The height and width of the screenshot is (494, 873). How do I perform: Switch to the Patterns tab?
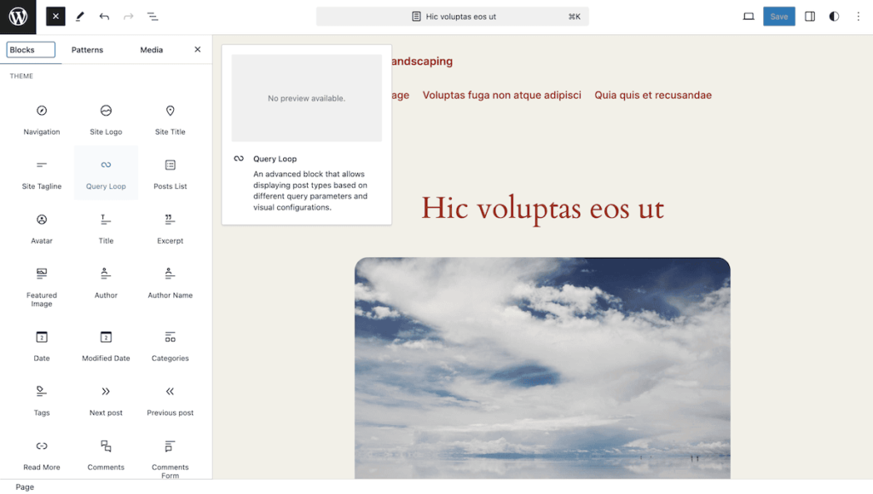[x=87, y=49]
